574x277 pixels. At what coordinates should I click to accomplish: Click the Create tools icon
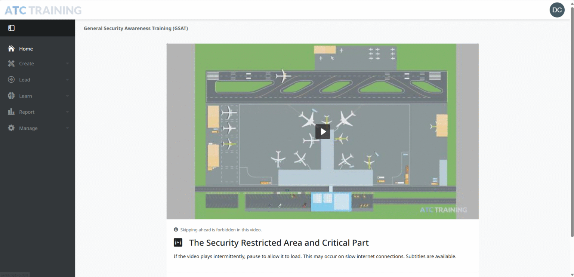coord(11,64)
